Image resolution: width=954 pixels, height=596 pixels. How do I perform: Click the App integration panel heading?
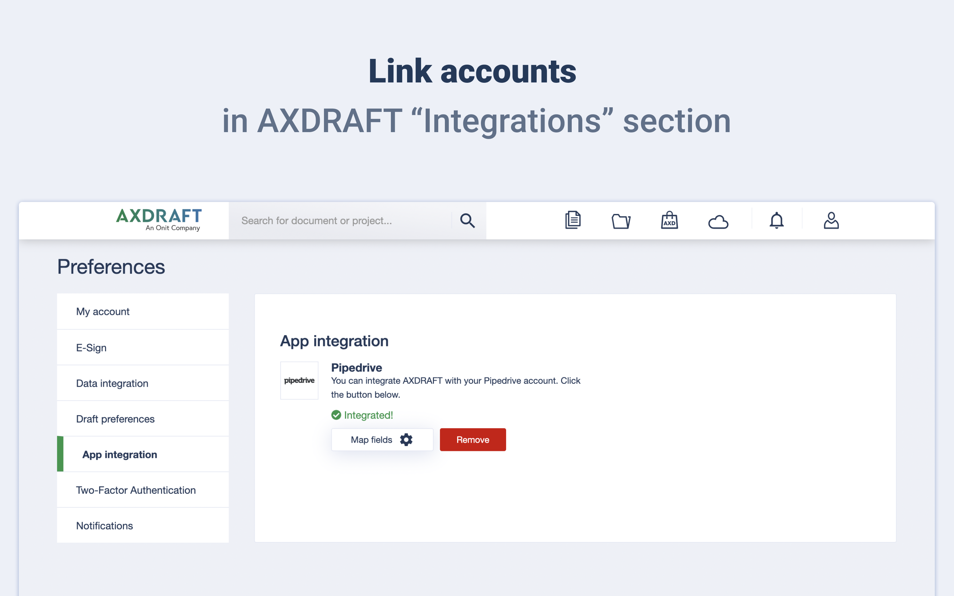(x=334, y=341)
